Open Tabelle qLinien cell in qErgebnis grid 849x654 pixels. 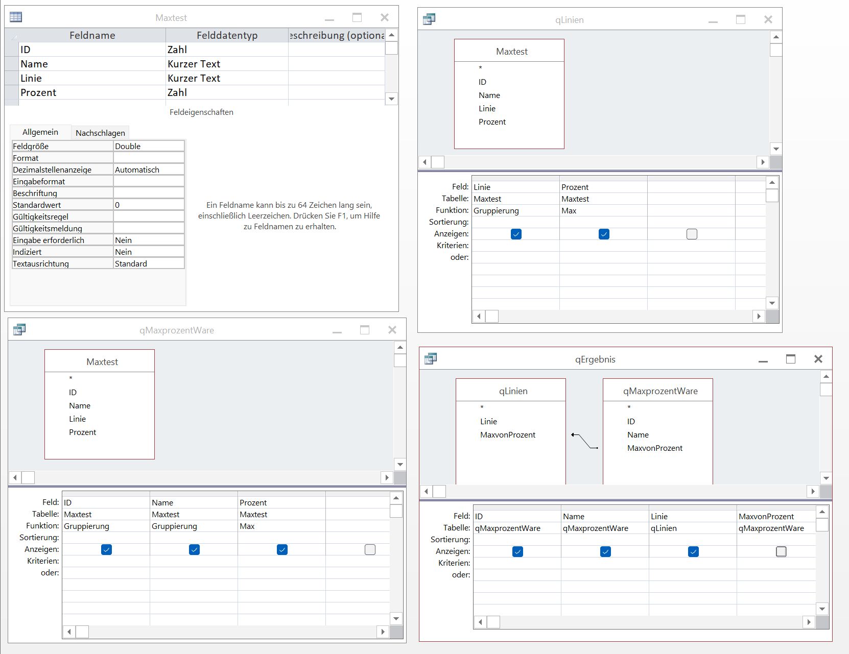[693, 528]
